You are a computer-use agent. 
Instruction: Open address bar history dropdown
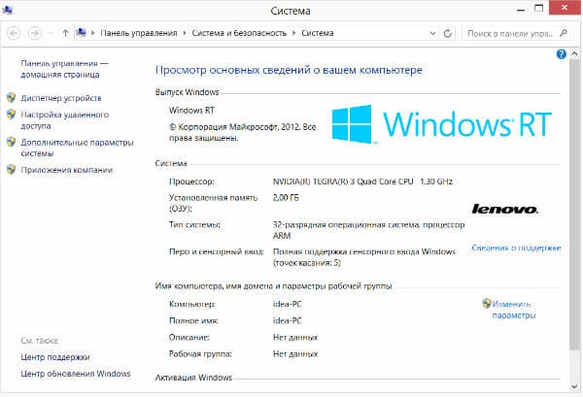click(432, 33)
